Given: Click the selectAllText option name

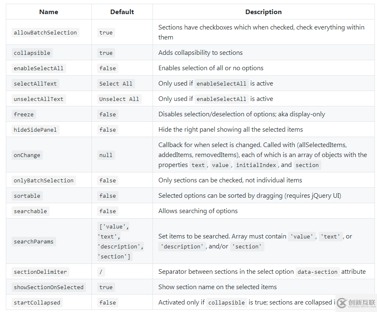Looking at the screenshot, I should [35, 84].
